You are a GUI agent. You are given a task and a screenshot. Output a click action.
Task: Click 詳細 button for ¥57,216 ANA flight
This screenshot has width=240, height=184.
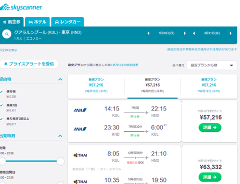[210, 127]
